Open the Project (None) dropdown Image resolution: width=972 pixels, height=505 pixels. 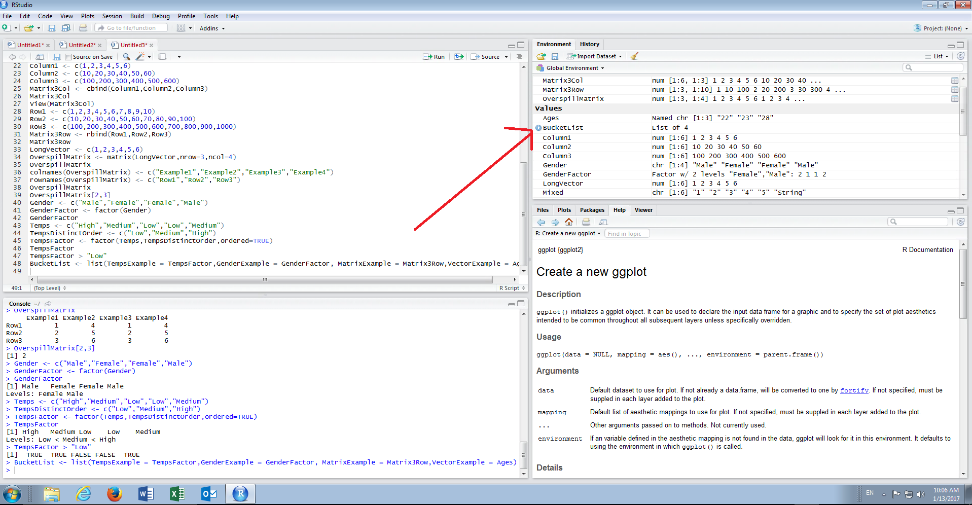[941, 28]
